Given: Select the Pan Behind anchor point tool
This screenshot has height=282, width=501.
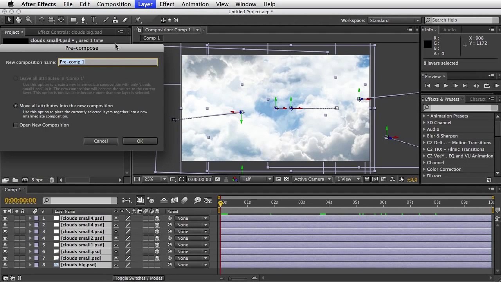Looking at the screenshot, I should (61, 20).
